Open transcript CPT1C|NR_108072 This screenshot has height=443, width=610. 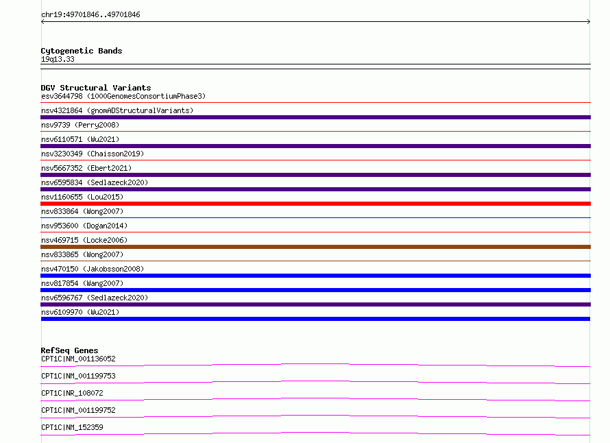pos(72,393)
